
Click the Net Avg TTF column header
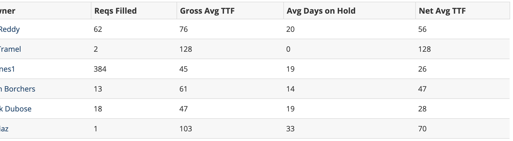pyautogui.click(x=442, y=11)
